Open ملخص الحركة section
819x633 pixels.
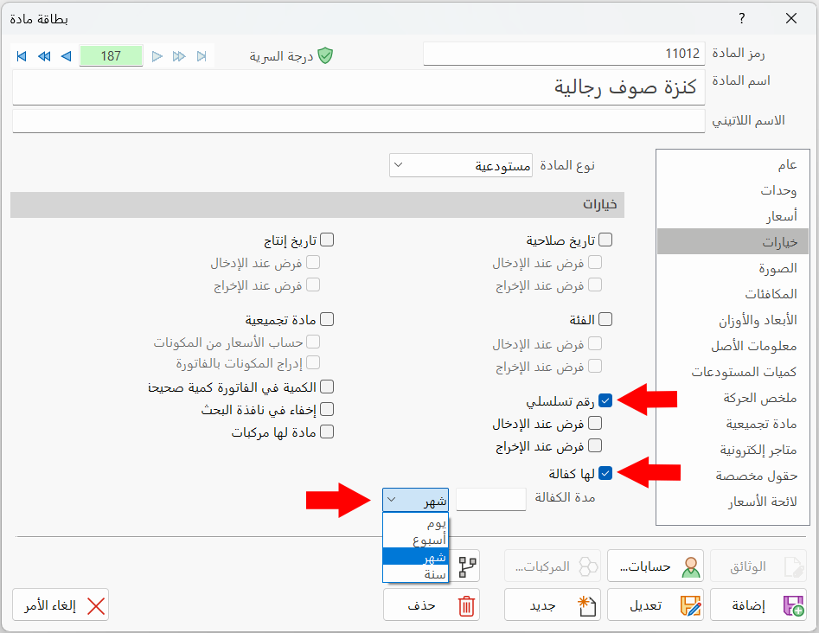point(733,398)
